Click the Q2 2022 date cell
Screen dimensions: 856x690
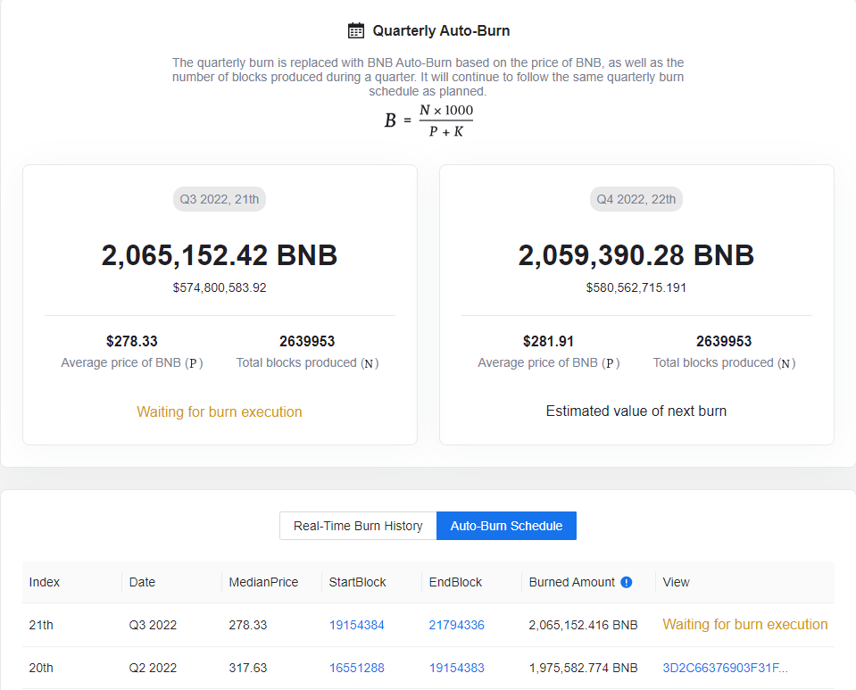(153, 668)
